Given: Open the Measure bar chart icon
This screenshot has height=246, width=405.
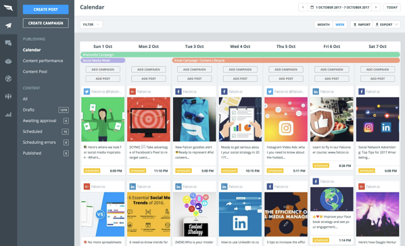Looking at the screenshot, I should point(8,114).
